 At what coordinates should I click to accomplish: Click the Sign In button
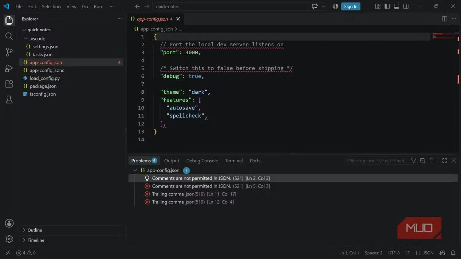coord(351,6)
